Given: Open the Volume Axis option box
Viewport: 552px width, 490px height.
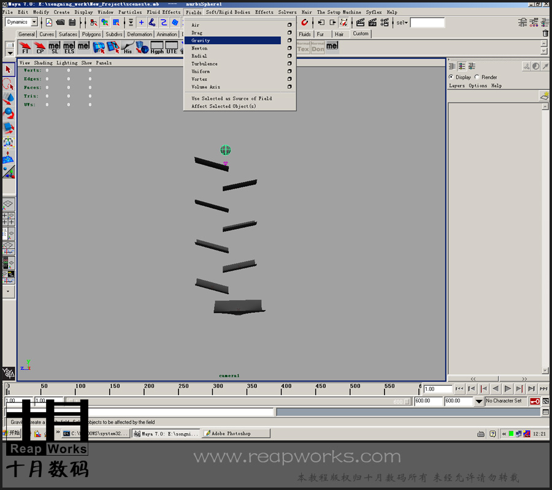Looking at the screenshot, I should (x=289, y=87).
